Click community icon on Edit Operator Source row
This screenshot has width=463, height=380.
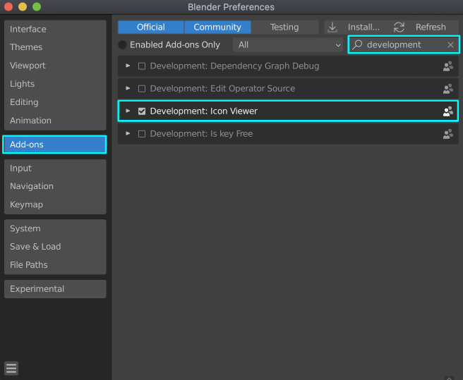448,89
